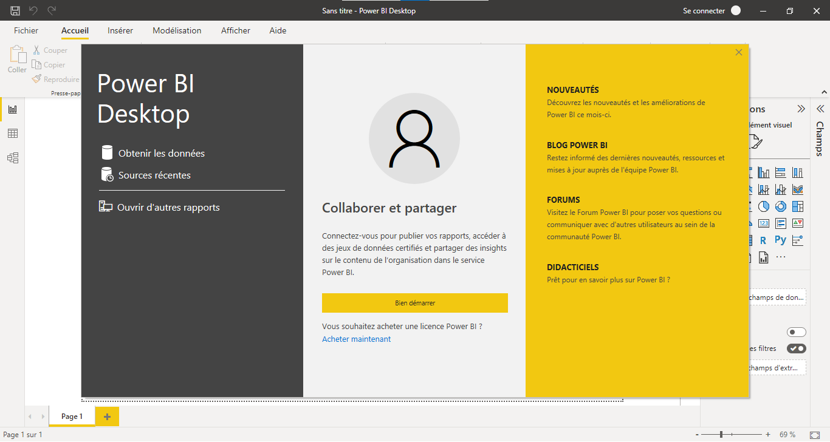Click the fit to page icon in status bar
The width and height of the screenshot is (830, 442).
(x=814, y=435)
